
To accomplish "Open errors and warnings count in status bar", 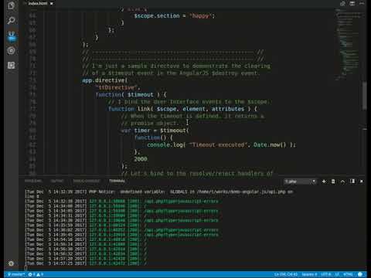I will pos(36,274).
